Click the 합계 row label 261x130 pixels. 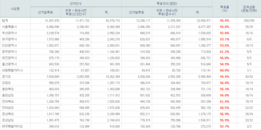click(5, 20)
